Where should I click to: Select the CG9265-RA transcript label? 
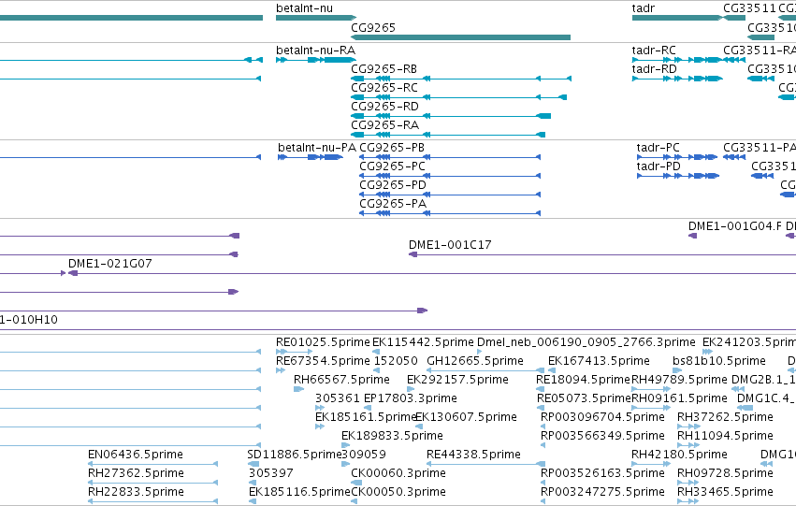coord(384,125)
